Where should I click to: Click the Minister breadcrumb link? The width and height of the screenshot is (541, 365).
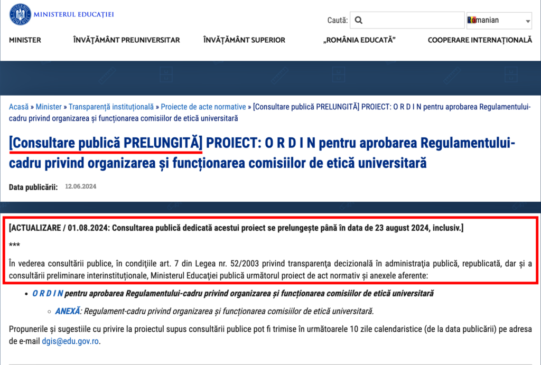tap(49, 107)
